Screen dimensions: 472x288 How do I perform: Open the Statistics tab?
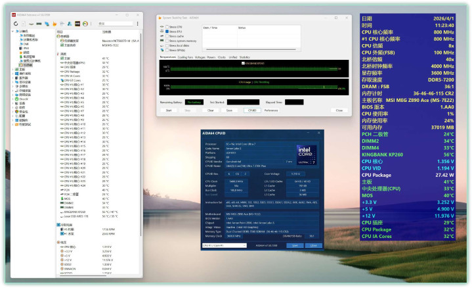pyautogui.click(x=244, y=57)
